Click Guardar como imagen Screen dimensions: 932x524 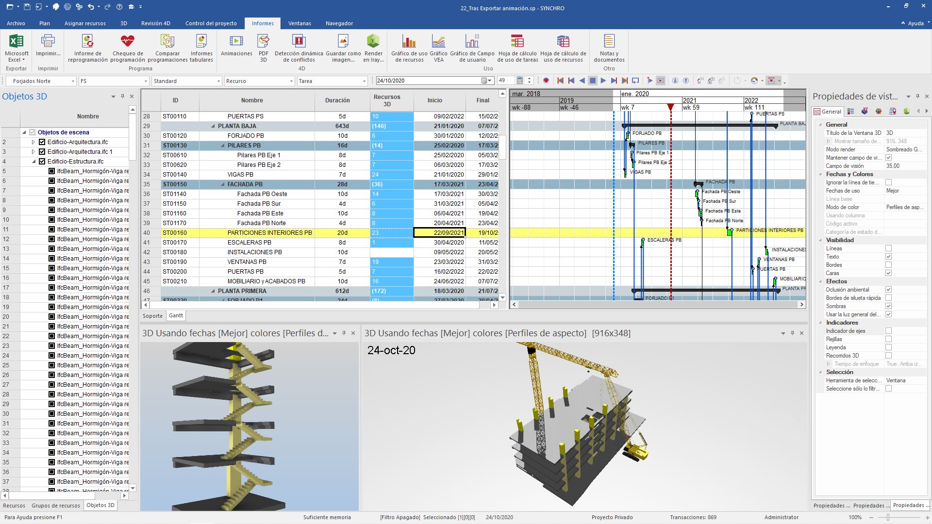coord(343,46)
